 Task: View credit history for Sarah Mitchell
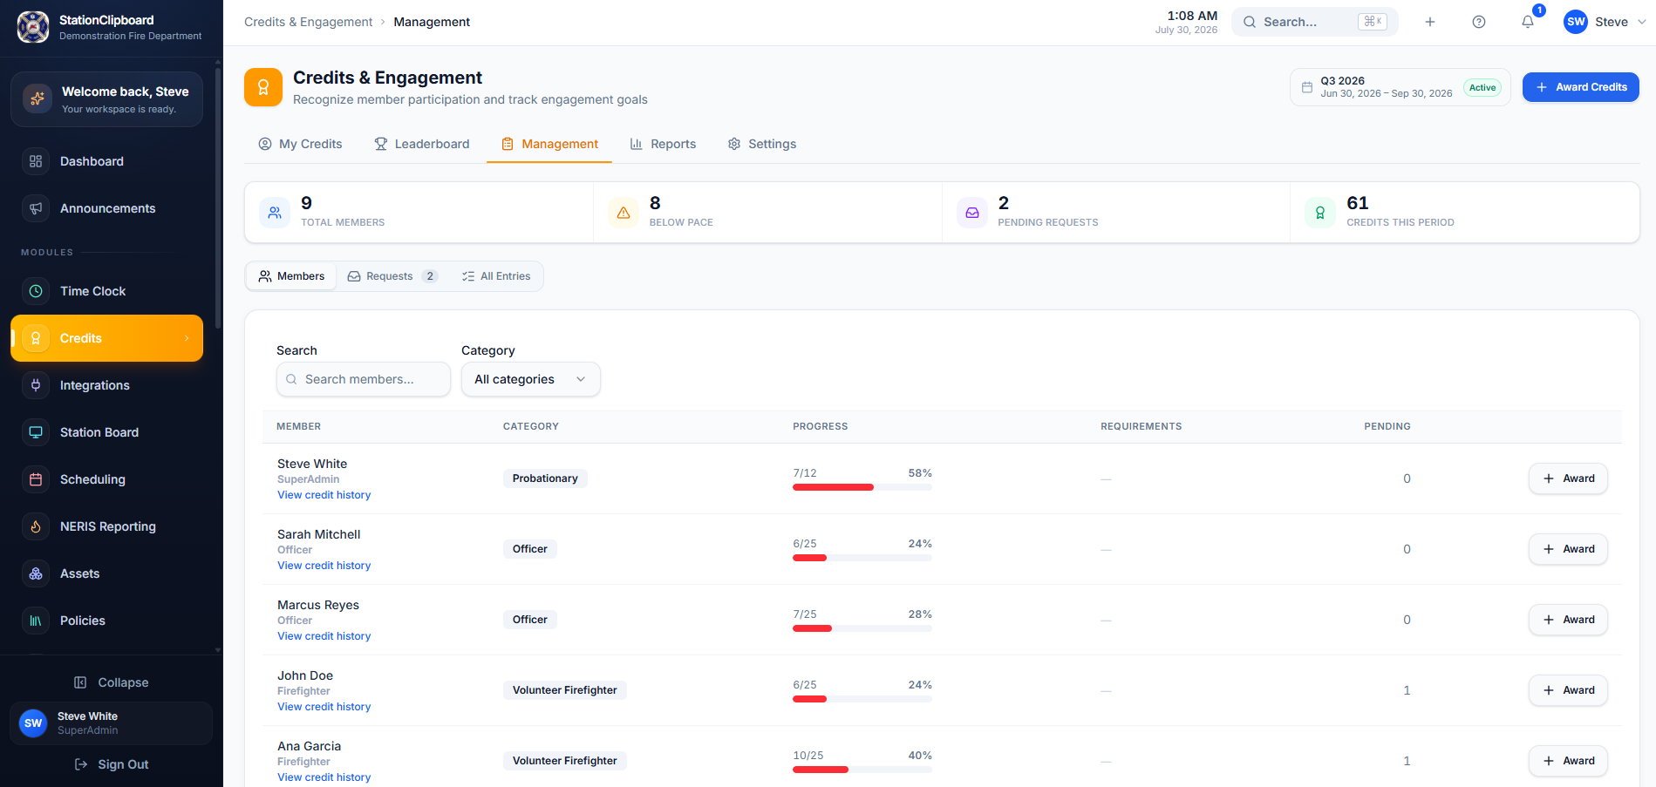(x=324, y=566)
